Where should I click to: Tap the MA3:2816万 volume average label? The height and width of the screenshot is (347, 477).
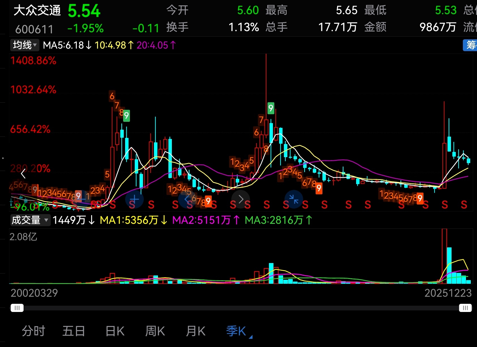coord(278,220)
